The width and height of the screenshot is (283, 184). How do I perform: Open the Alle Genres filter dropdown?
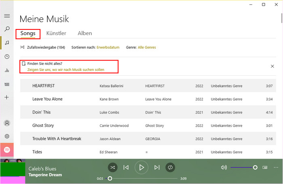pyautogui.click(x=147, y=48)
